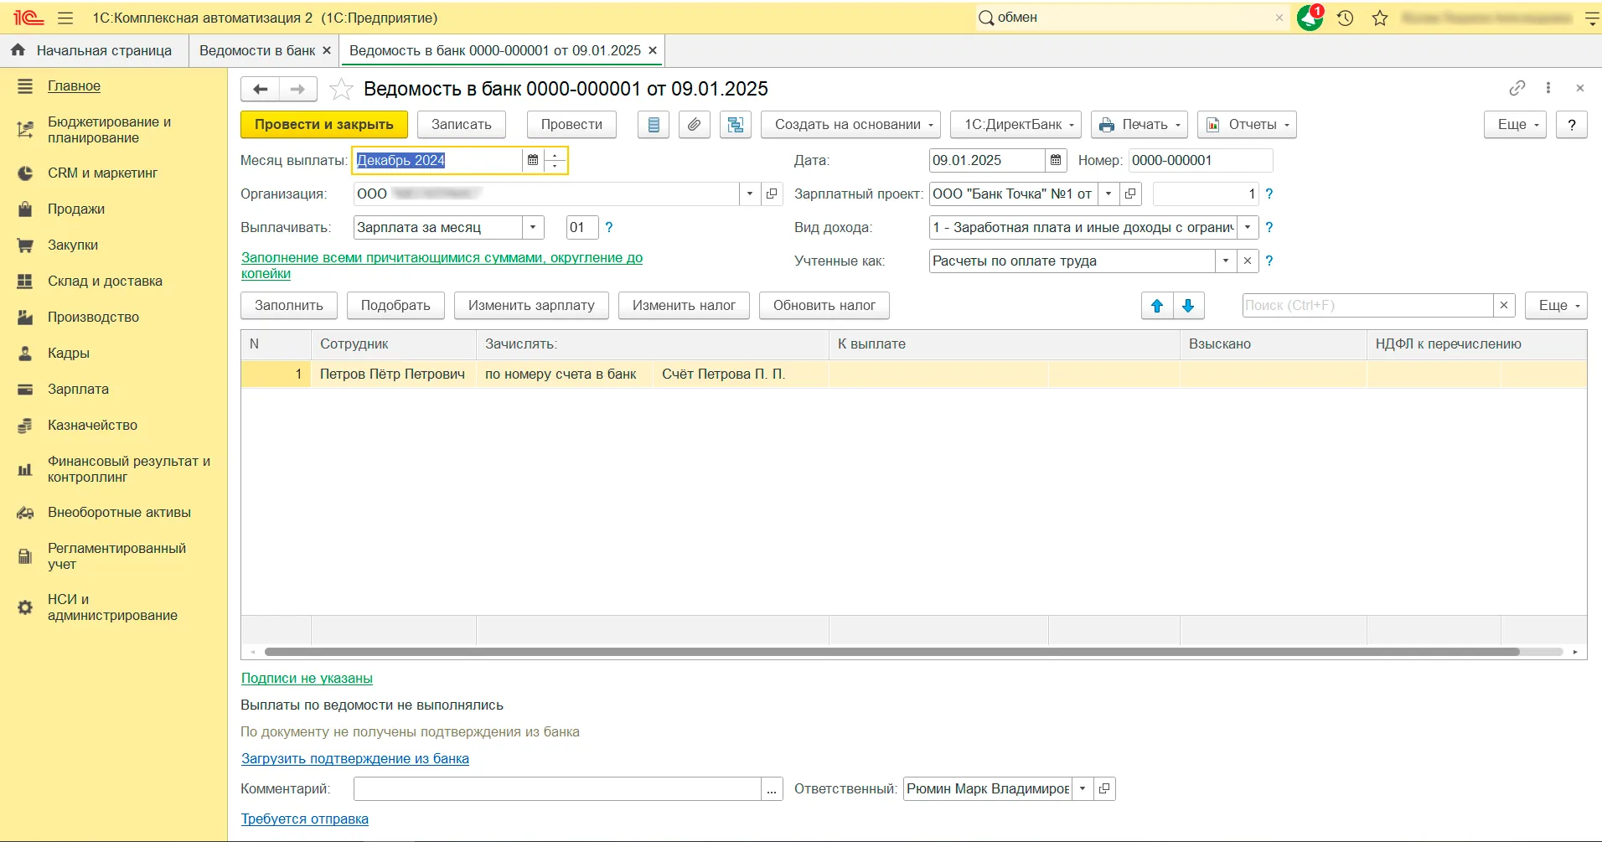
Task: Open Зарплата section in sidebar
Action: (x=78, y=389)
